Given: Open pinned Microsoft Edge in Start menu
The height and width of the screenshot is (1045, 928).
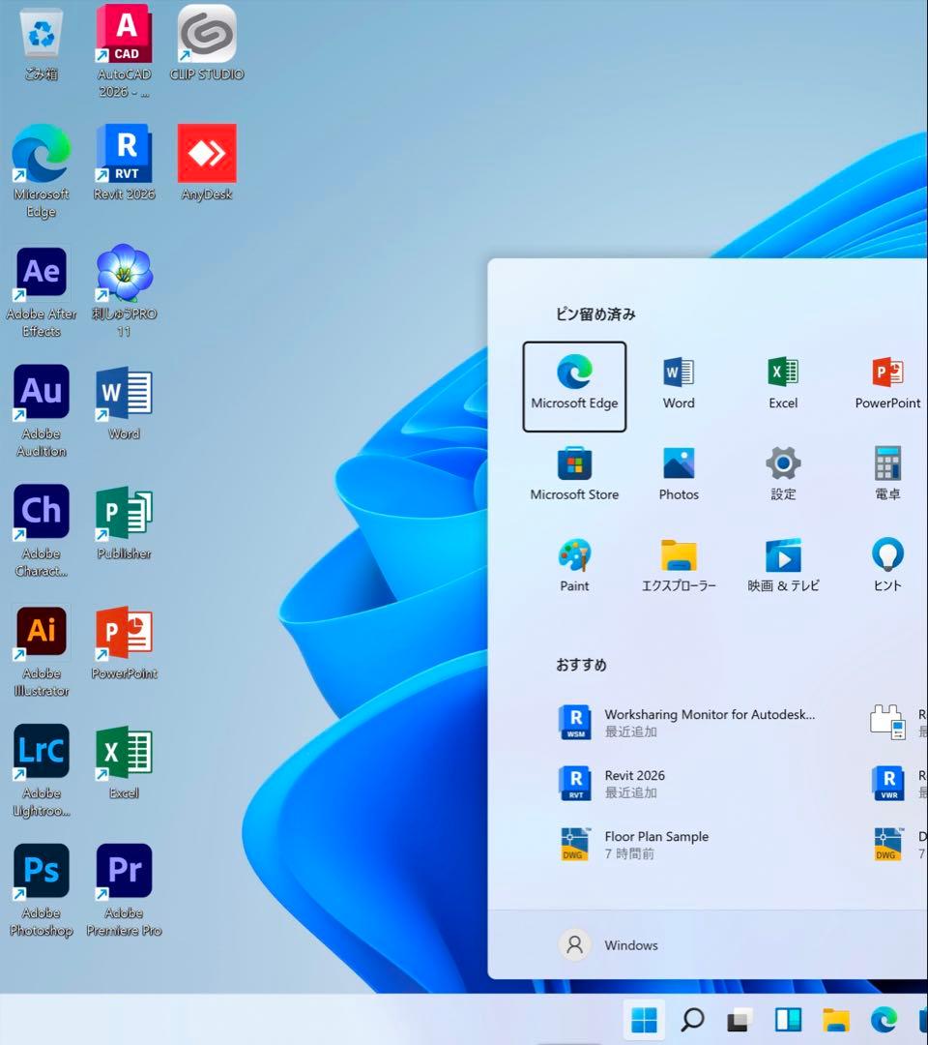Looking at the screenshot, I should point(574,384).
